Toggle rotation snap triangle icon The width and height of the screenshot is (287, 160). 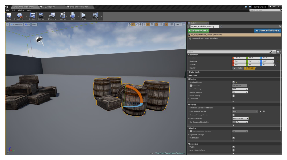pos(157,24)
